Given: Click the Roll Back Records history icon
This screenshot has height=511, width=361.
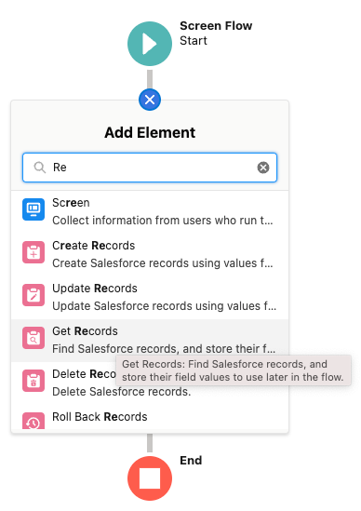Looking at the screenshot, I should point(33,421).
